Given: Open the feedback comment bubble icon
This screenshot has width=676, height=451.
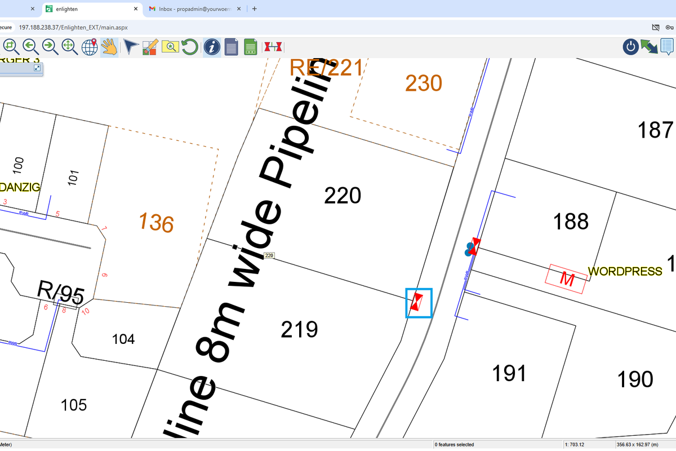Looking at the screenshot, I should coord(668,47).
